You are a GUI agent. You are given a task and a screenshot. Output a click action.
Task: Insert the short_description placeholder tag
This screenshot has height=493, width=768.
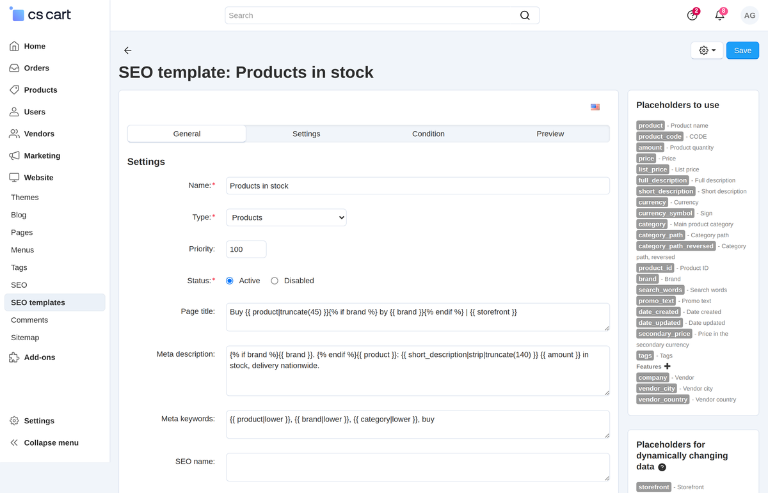[666, 191]
